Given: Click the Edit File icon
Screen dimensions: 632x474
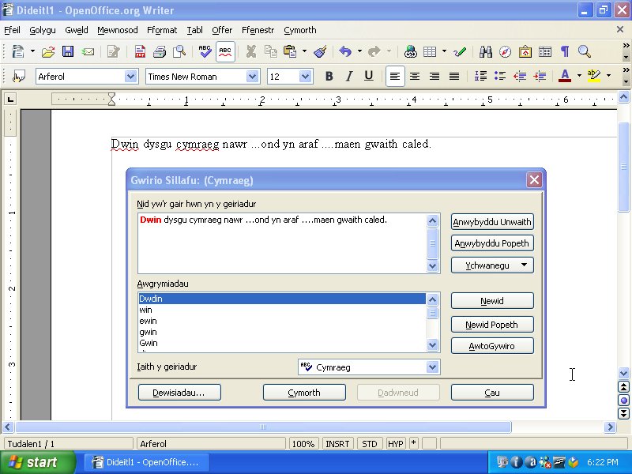Looking at the screenshot, I should point(113,51).
